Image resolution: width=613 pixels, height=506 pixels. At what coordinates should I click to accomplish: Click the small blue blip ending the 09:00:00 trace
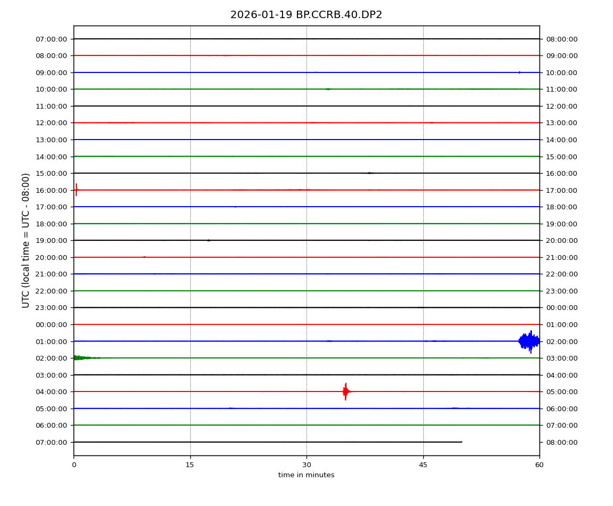[520, 72]
